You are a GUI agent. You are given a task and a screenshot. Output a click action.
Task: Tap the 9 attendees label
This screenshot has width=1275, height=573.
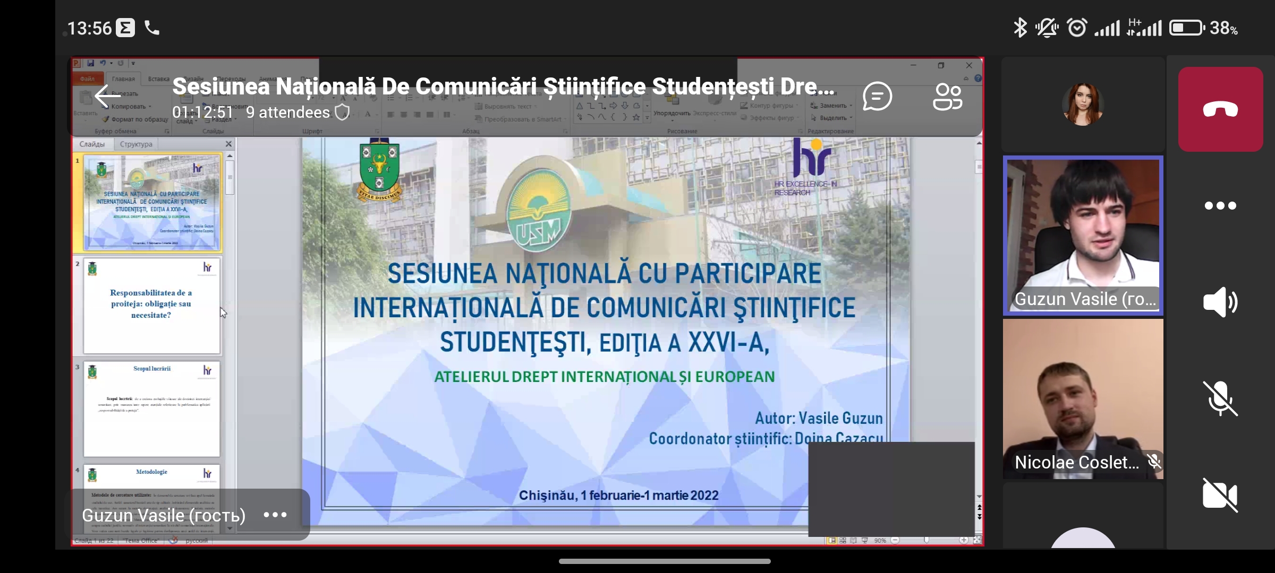[x=287, y=112]
